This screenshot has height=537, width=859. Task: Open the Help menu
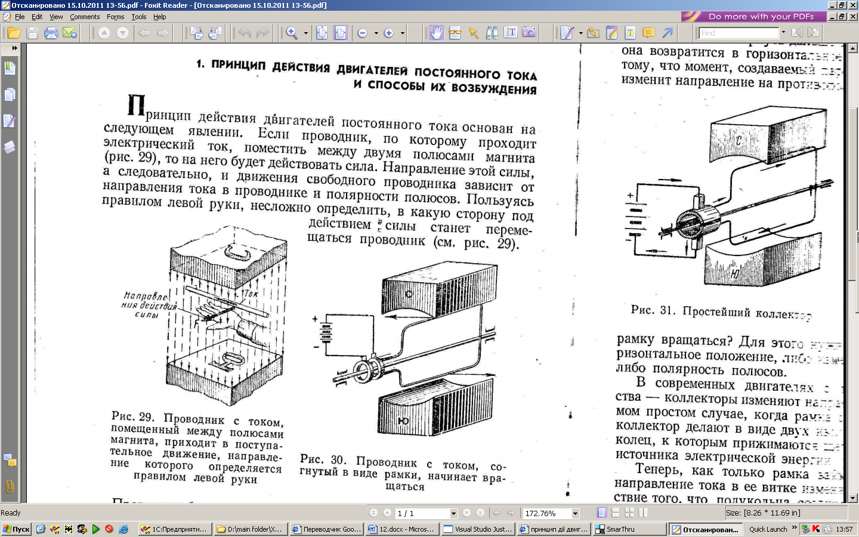(160, 17)
